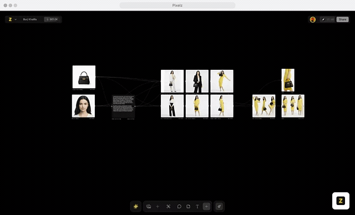Click the yellow sparkle AI icon in the bottom toolbar
Image resolution: width=355 pixels, height=215 pixels.
[136, 206]
